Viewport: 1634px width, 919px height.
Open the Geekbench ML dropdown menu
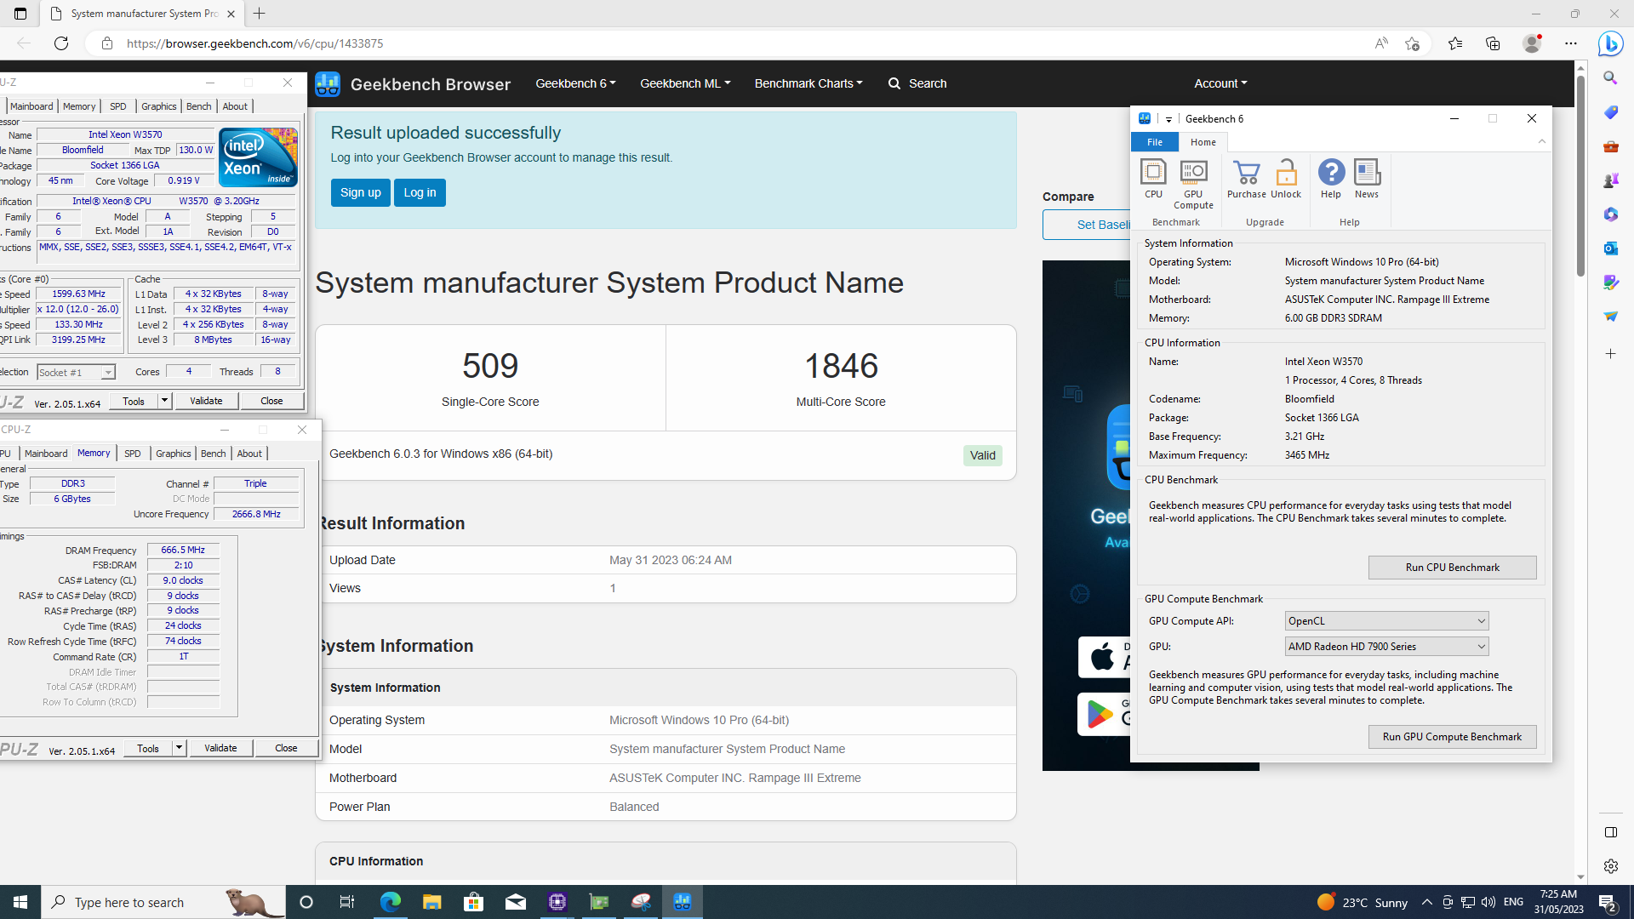[x=685, y=83]
